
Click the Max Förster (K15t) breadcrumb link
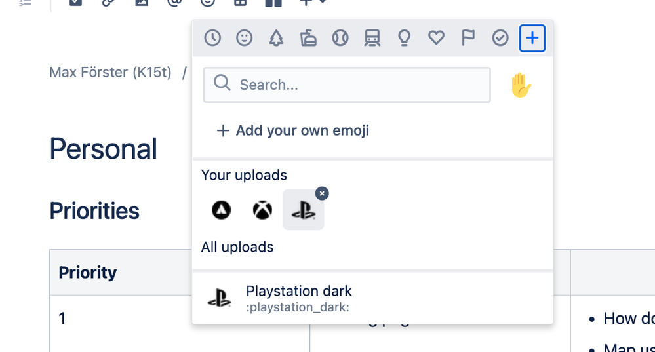[110, 72]
